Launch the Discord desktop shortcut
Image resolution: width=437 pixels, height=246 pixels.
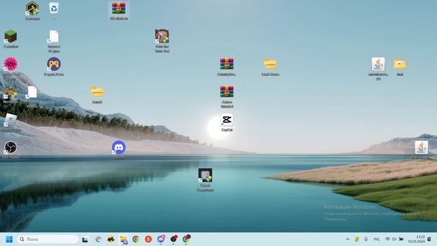tap(119, 148)
